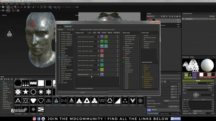Open the Edit menu

(x=7, y=4)
